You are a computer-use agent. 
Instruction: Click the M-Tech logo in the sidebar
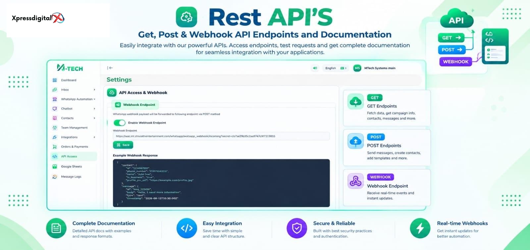(x=70, y=68)
